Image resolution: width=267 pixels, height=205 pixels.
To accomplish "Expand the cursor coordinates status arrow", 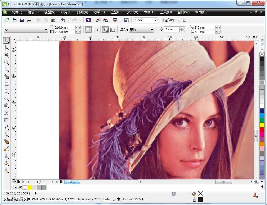I will pos(36,193).
